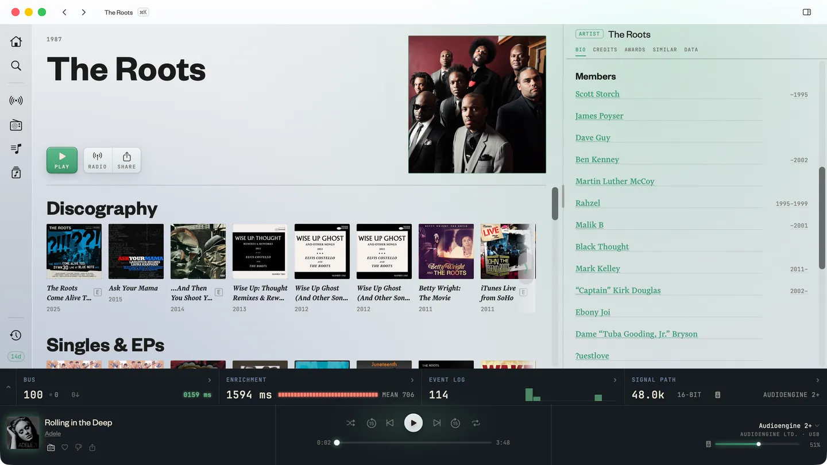Switch to the Similar tab
827x465 pixels.
[x=664, y=50]
